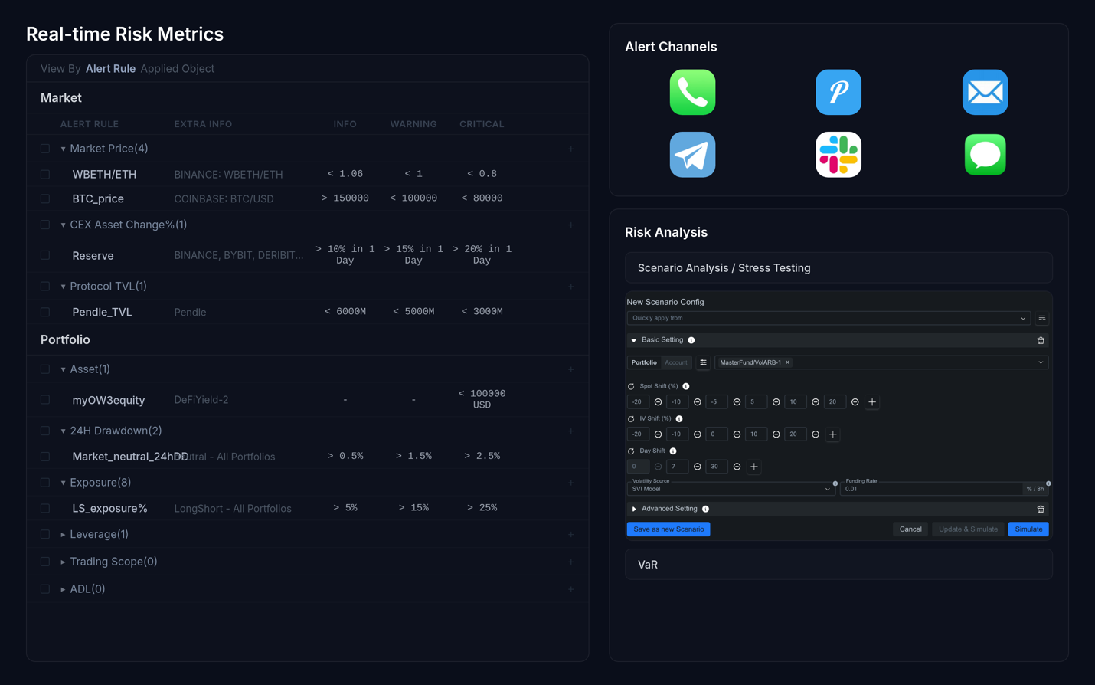Expand the Advanced Setting section
This screenshot has width=1095, height=685.
click(x=634, y=509)
